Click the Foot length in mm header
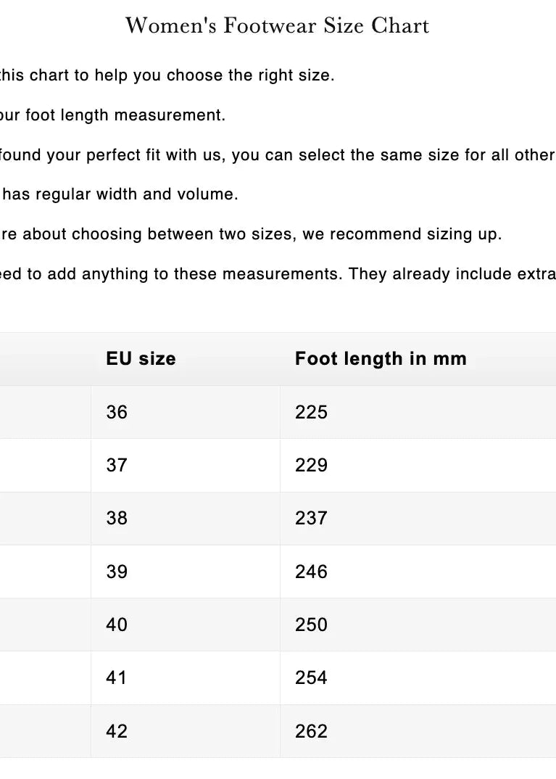The image size is (556, 779). point(381,358)
